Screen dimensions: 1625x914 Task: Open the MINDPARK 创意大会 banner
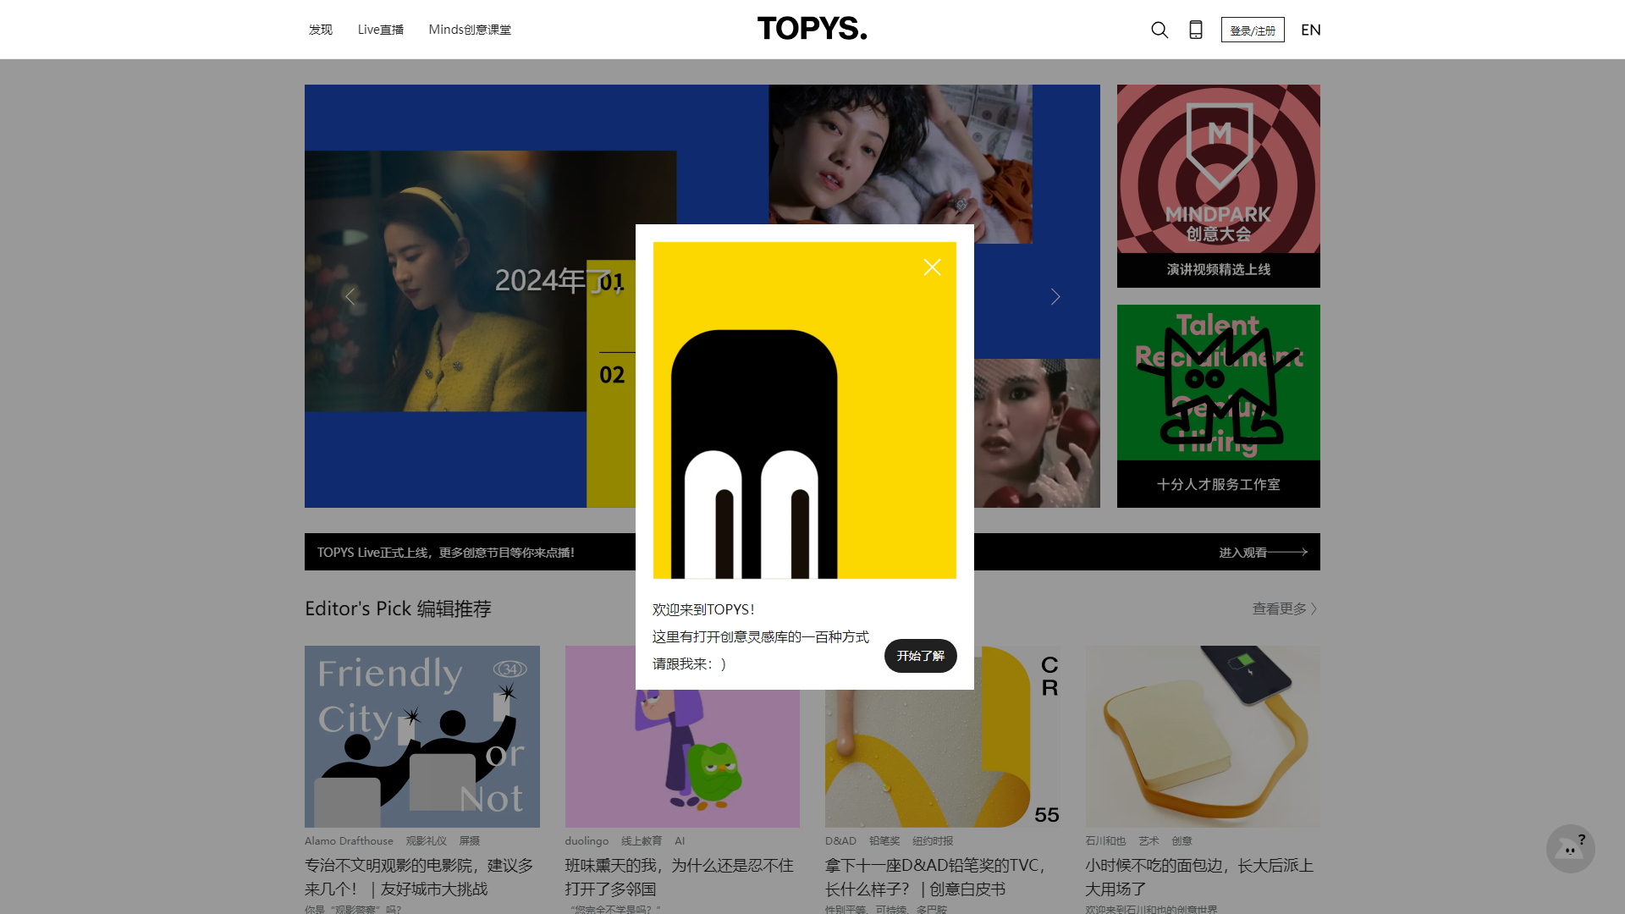click(x=1218, y=185)
